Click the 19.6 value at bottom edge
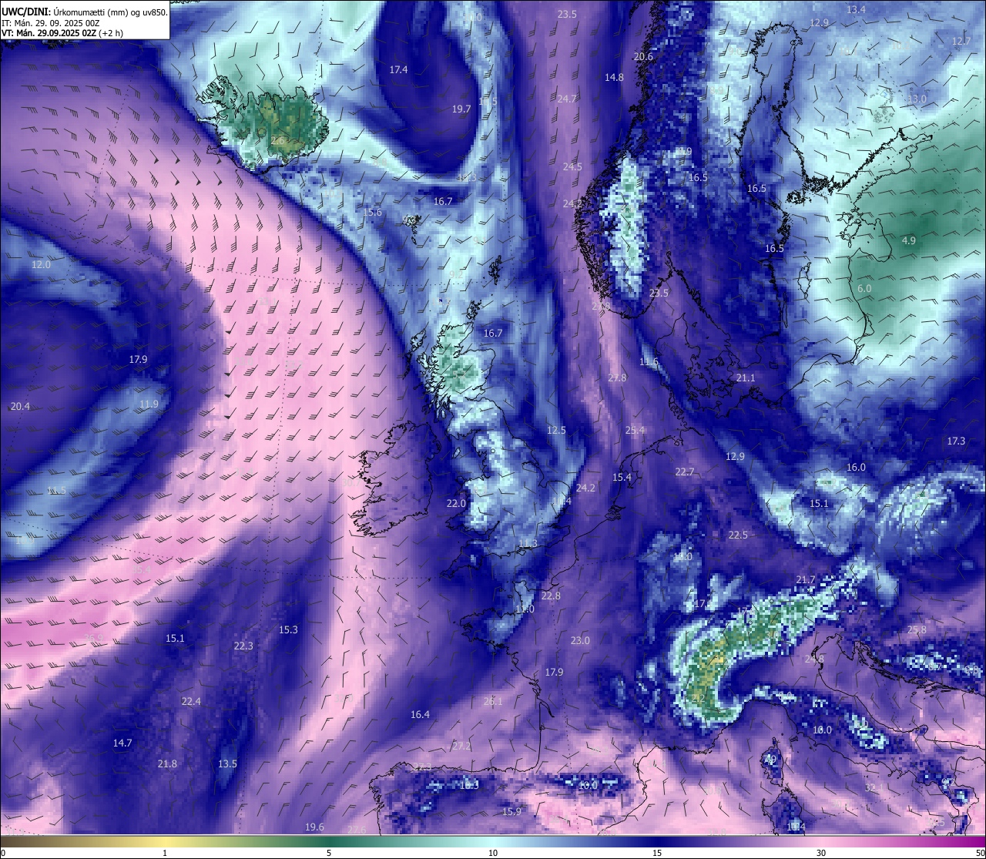Image resolution: width=986 pixels, height=859 pixels. [x=314, y=827]
